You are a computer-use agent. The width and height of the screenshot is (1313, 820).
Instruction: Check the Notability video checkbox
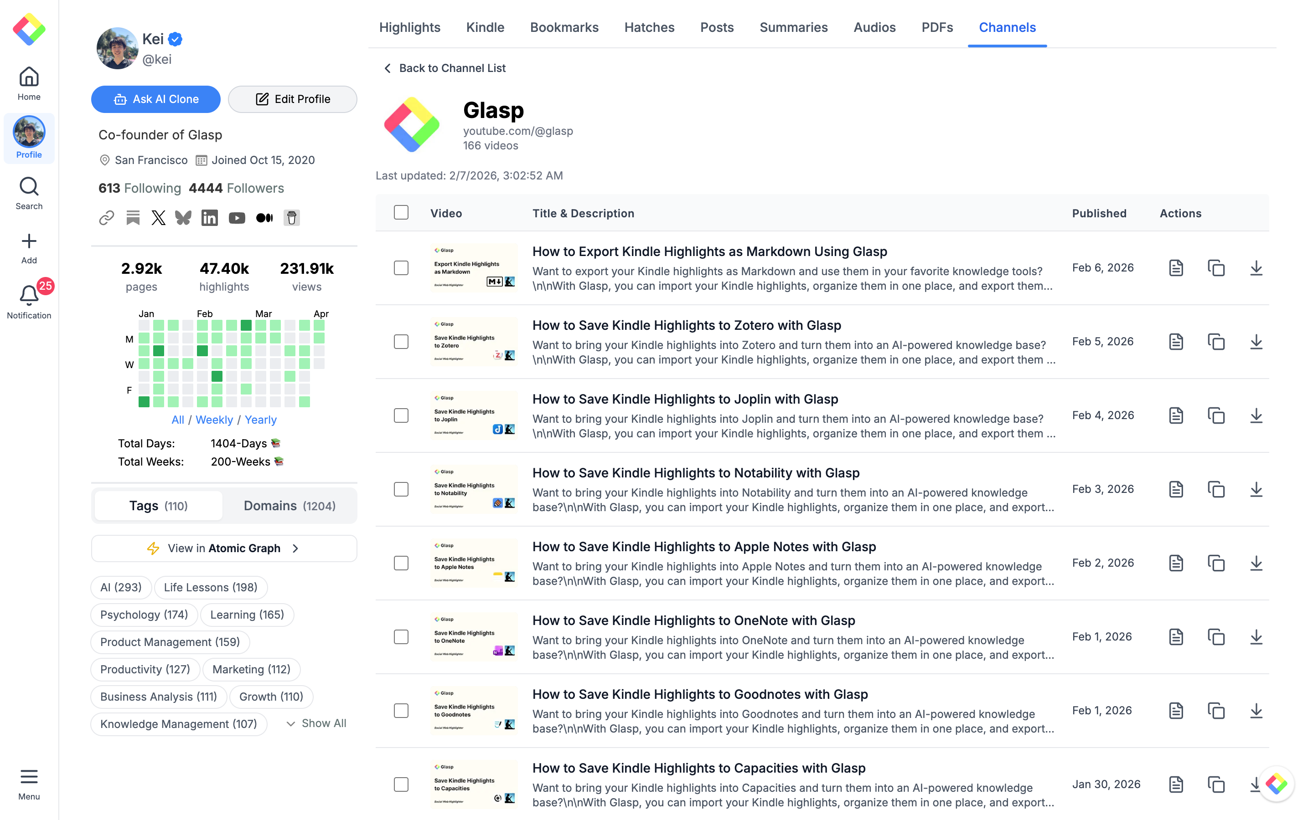click(x=401, y=489)
